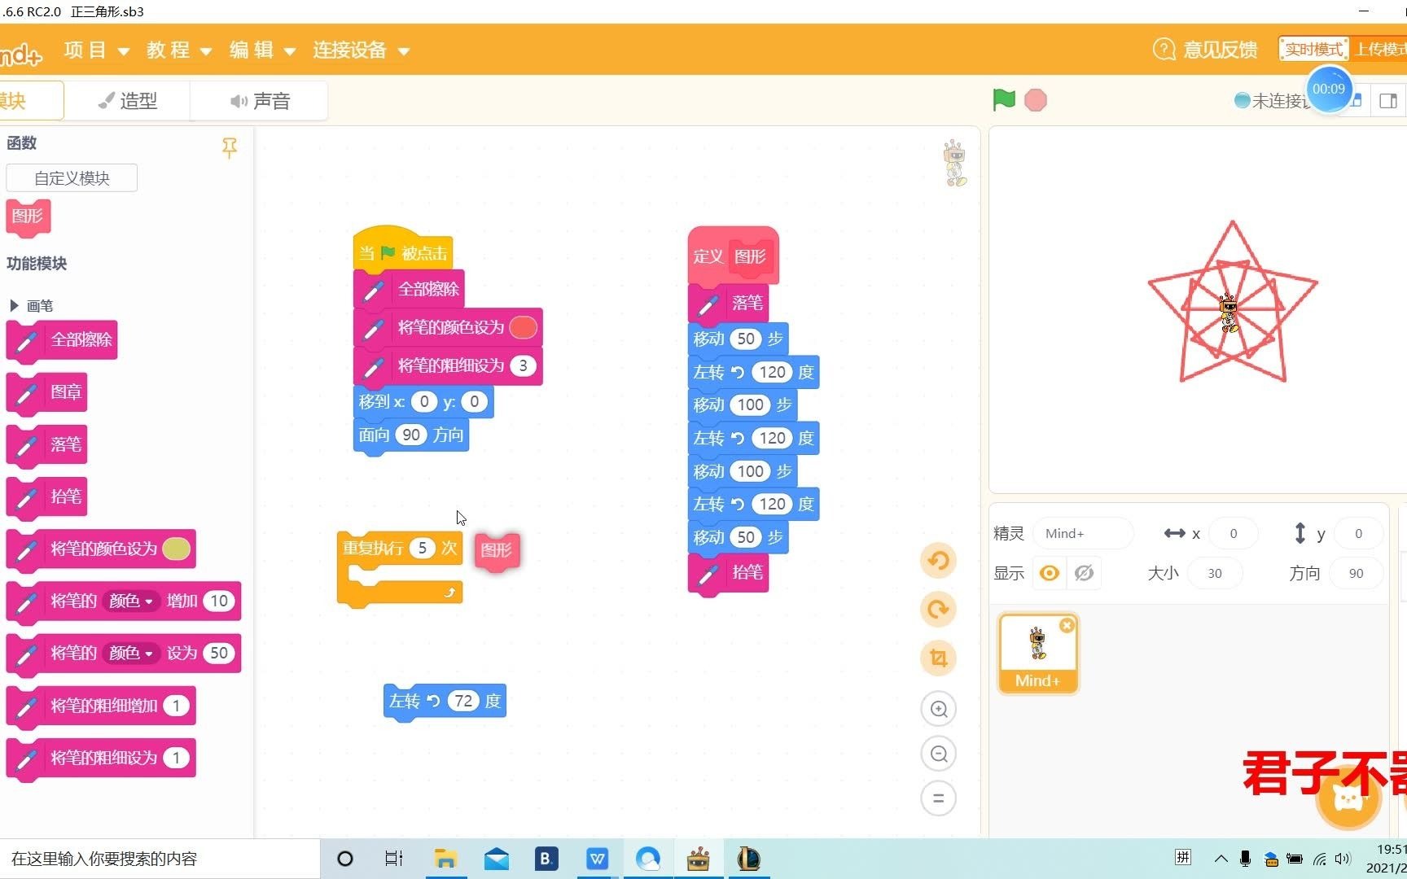
Task: Open the 连接设备 device menu
Action: 349,50
